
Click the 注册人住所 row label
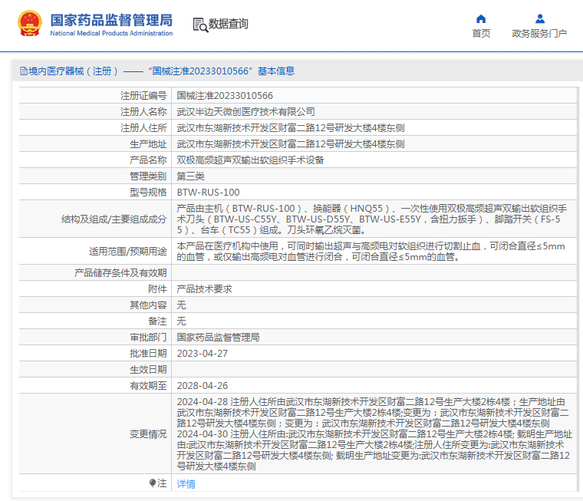[x=143, y=128]
